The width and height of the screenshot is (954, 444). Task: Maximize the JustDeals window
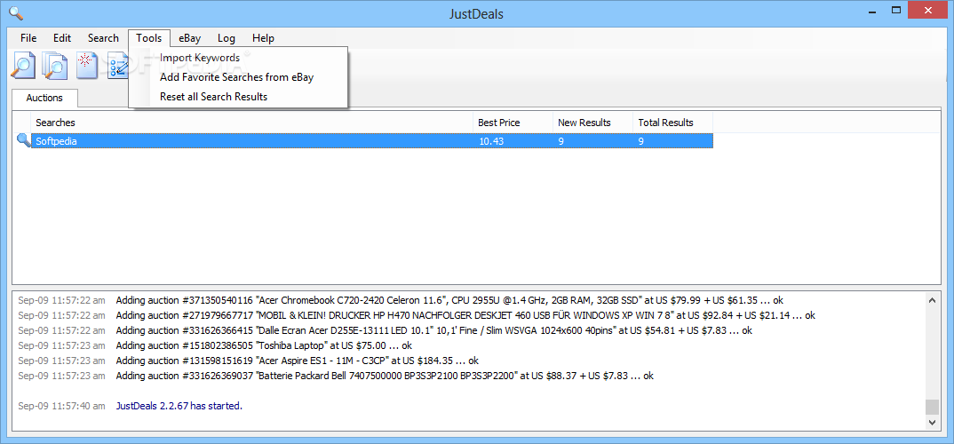pyautogui.click(x=896, y=10)
